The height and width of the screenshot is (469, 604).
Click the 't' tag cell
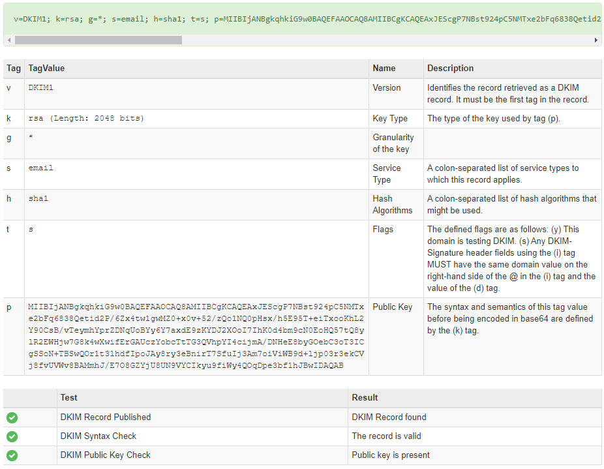8,230
